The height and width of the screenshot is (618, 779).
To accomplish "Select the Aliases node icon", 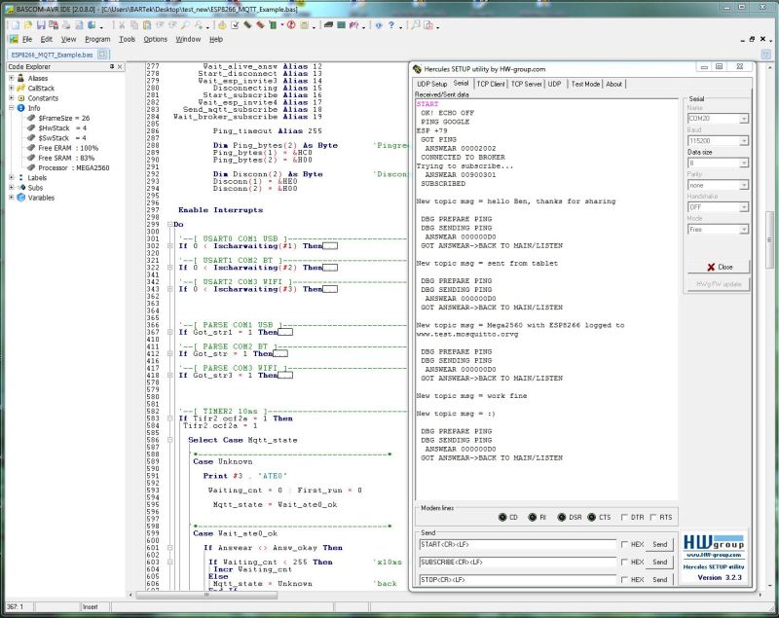I will tap(20, 78).
